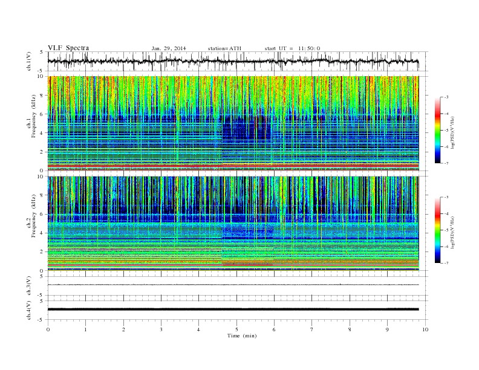Screen dimensions: 479x370
Task: Click the time axis tick label "0"
Action: click(48, 329)
